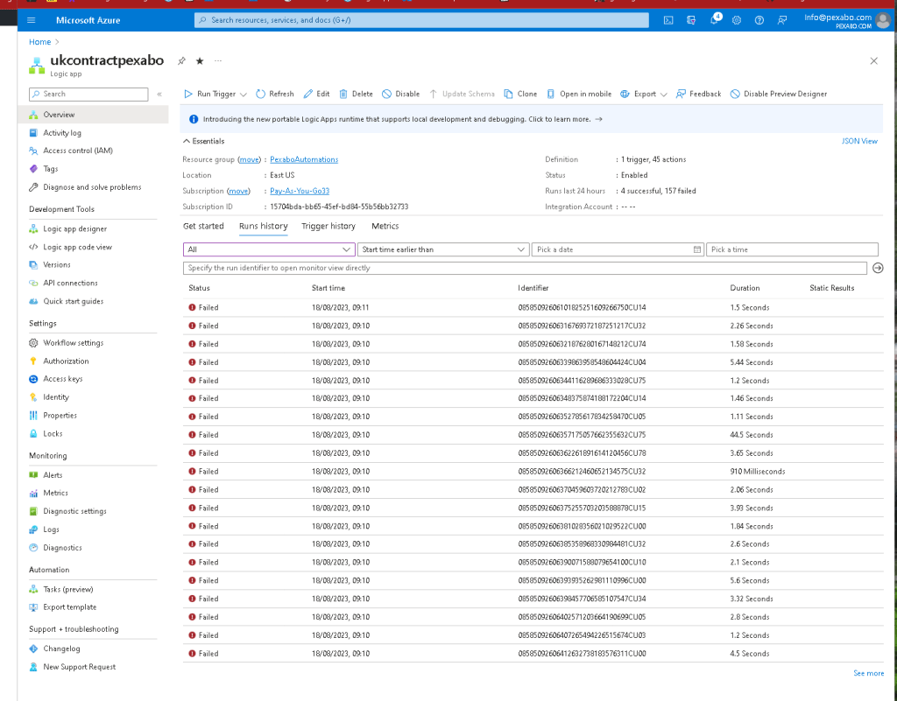The height and width of the screenshot is (701, 897).
Task: Click the Feedback toolbar button
Action: click(x=698, y=94)
